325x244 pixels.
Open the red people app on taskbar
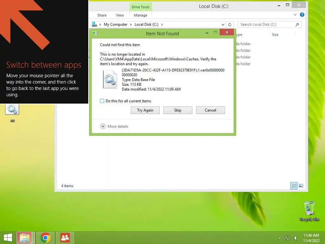(x=65, y=238)
